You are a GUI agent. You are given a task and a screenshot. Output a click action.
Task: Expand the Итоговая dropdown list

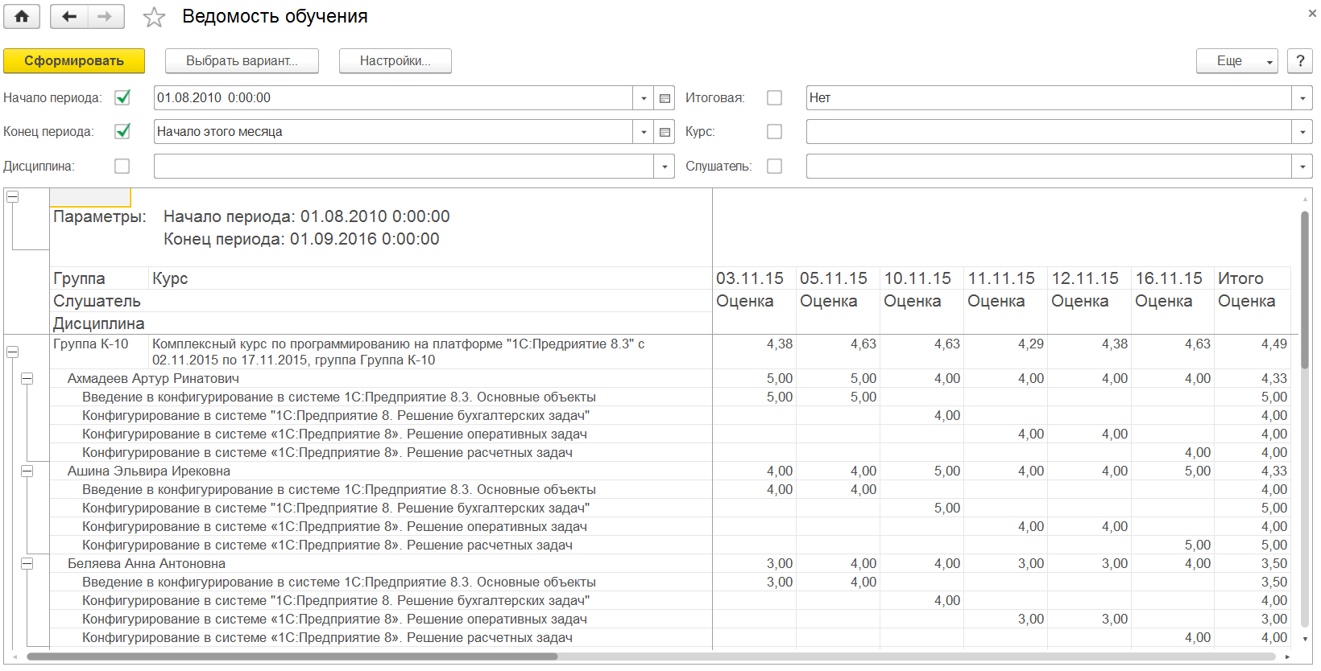(1302, 98)
